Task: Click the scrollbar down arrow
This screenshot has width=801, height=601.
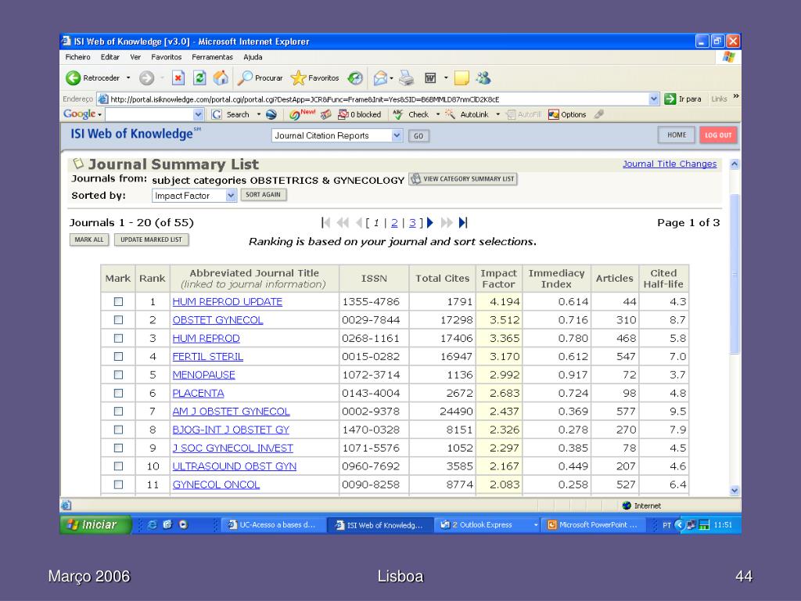Action: (x=735, y=491)
